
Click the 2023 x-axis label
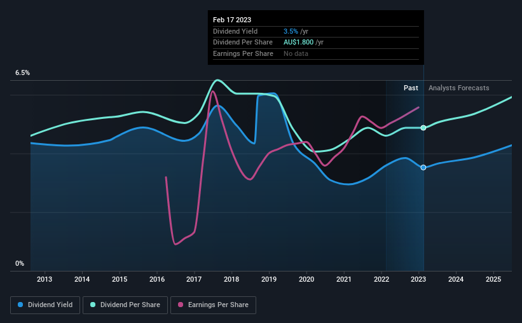click(418, 279)
